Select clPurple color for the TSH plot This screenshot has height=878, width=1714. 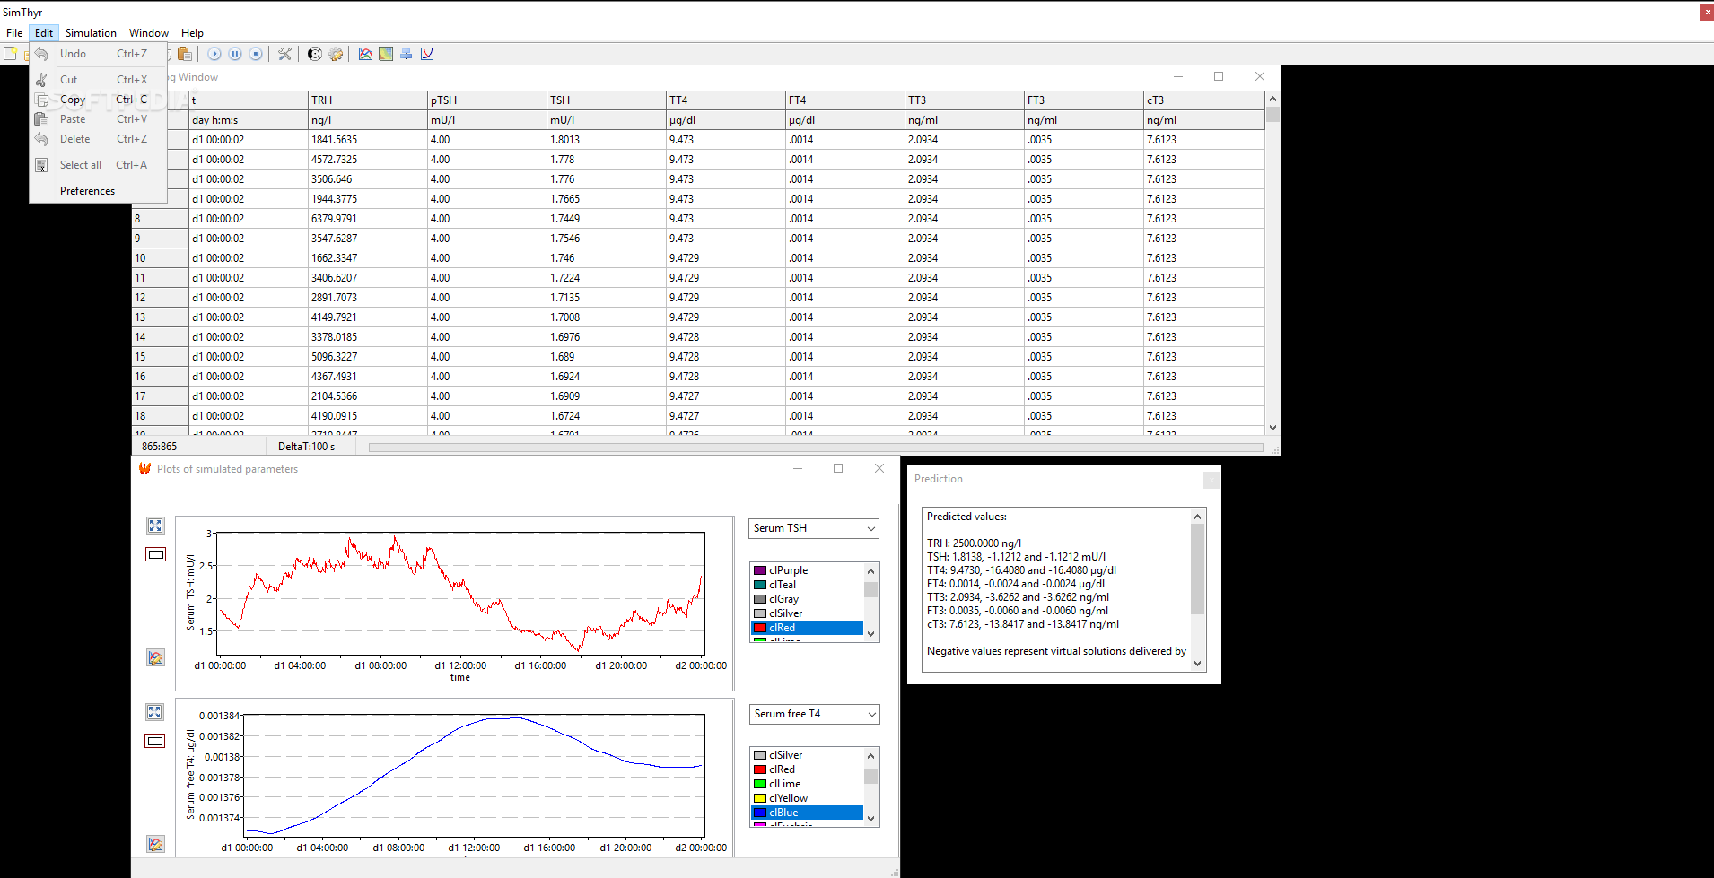click(807, 570)
